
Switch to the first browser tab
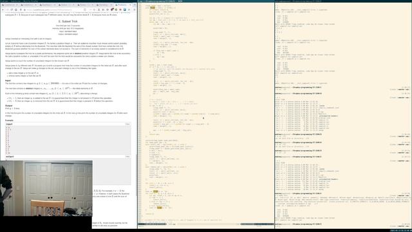coord(10,5)
